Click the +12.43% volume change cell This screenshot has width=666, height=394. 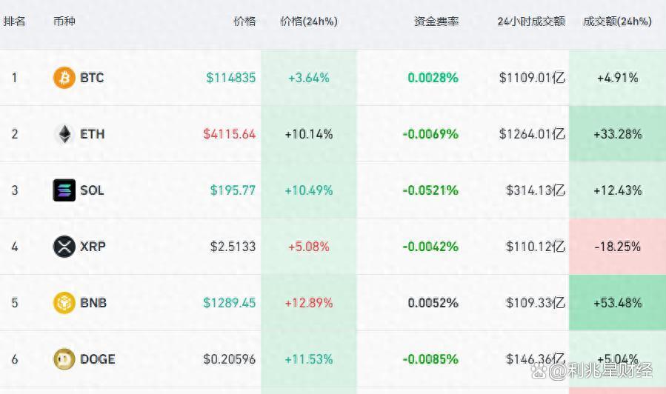pyautogui.click(x=618, y=190)
